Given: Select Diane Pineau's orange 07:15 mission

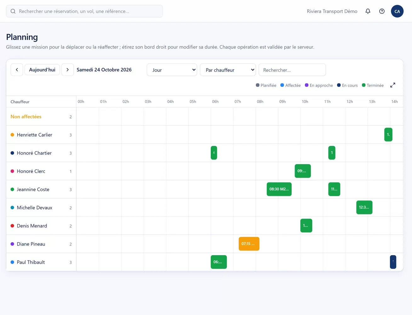Looking at the screenshot, I should [x=249, y=244].
